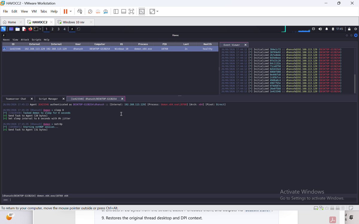The image size is (359, 224).
Task: Click the Kali log out icon
Action: coord(356,29)
